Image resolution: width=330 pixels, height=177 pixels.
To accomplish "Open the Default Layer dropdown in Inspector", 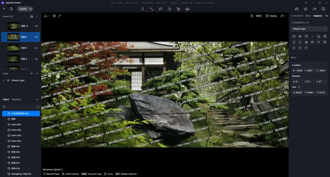I will (x=309, y=29).
